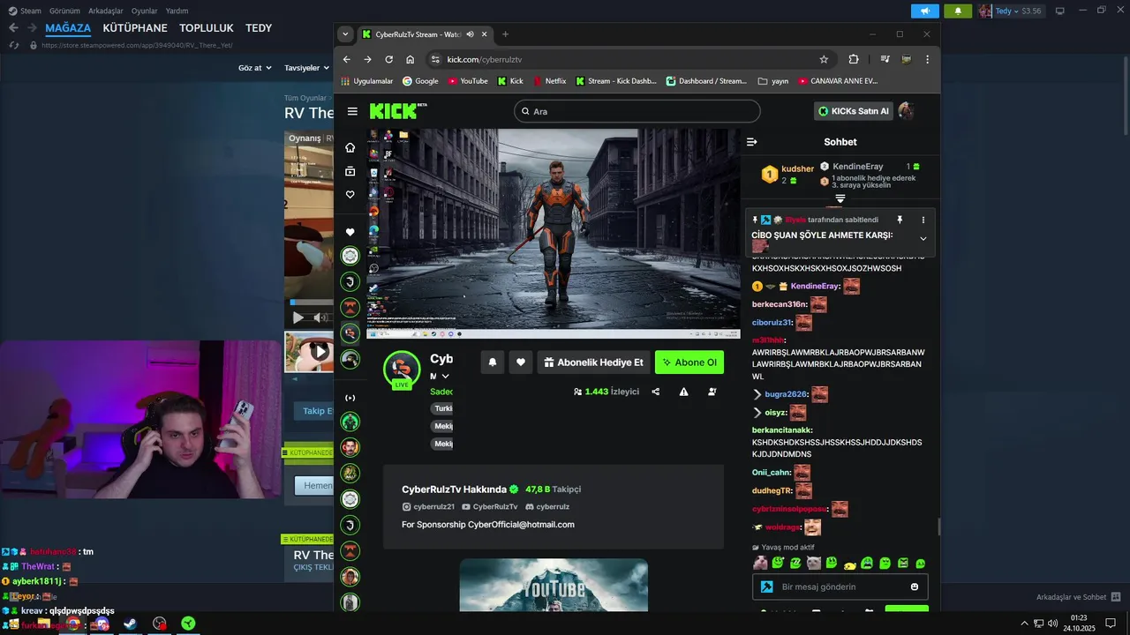Viewport: 1130px width, 635px height.
Task: Click KICKs Satın Al button
Action: [854, 111]
